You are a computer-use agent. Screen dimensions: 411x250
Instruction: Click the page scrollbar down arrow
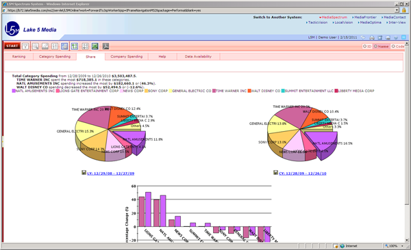point(406,240)
